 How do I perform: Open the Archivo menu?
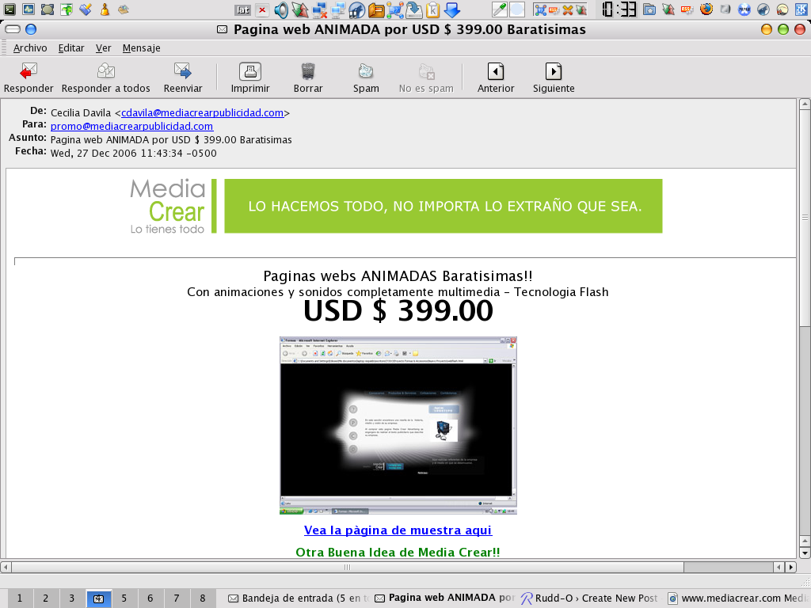coord(30,48)
